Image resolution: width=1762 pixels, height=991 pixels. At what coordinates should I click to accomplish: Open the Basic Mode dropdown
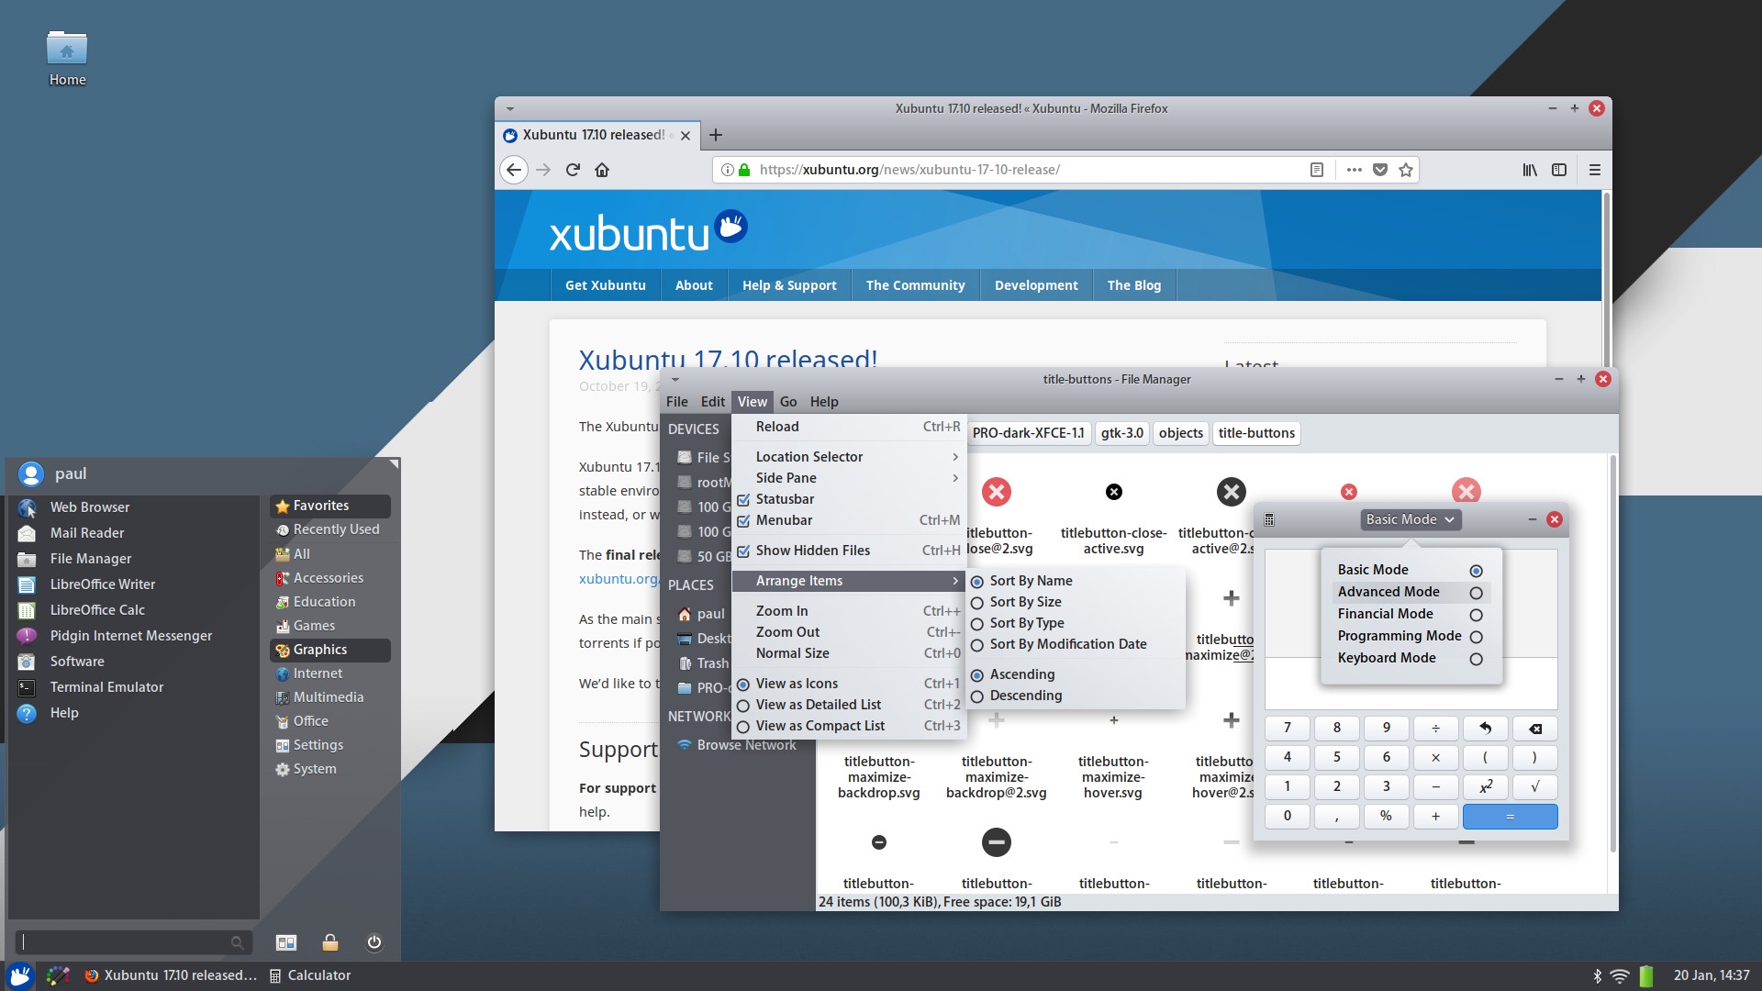click(1410, 519)
